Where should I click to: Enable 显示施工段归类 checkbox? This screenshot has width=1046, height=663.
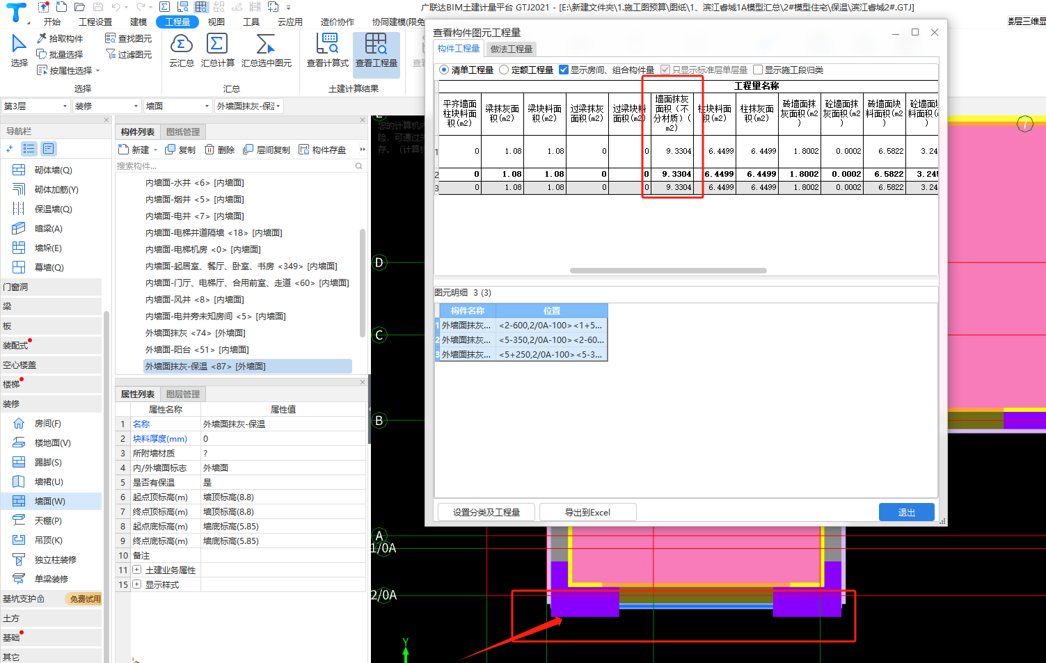758,70
